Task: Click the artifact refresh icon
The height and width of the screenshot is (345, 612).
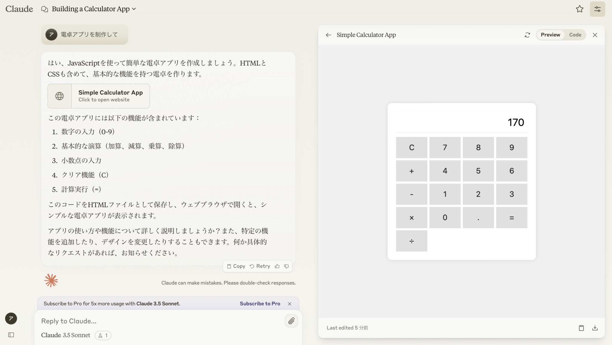Action: tap(527, 35)
